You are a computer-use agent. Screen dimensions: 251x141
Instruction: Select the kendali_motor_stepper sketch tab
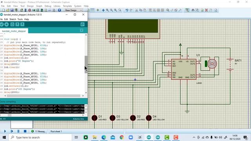pos(14,31)
